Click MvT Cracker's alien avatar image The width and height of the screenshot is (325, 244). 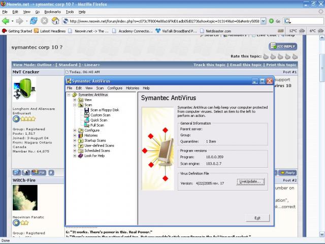24,89
